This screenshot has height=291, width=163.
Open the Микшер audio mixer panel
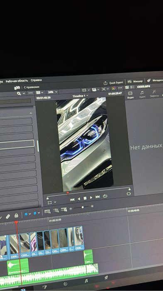pyautogui.click(x=135, y=82)
